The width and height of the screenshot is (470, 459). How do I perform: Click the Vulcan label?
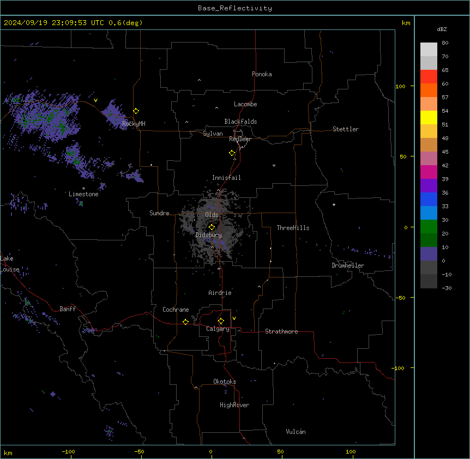point(296,432)
